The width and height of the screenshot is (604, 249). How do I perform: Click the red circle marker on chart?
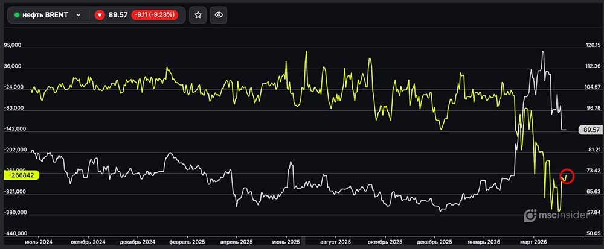[567, 176]
